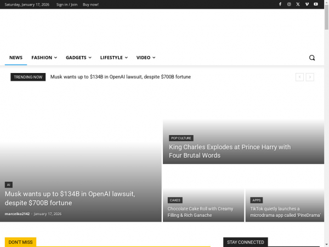Open the search magnifier icon
The height and width of the screenshot is (247, 329).
tap(312, 58)
